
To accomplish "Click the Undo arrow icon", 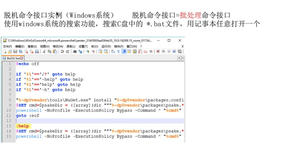I will [62, 52].
